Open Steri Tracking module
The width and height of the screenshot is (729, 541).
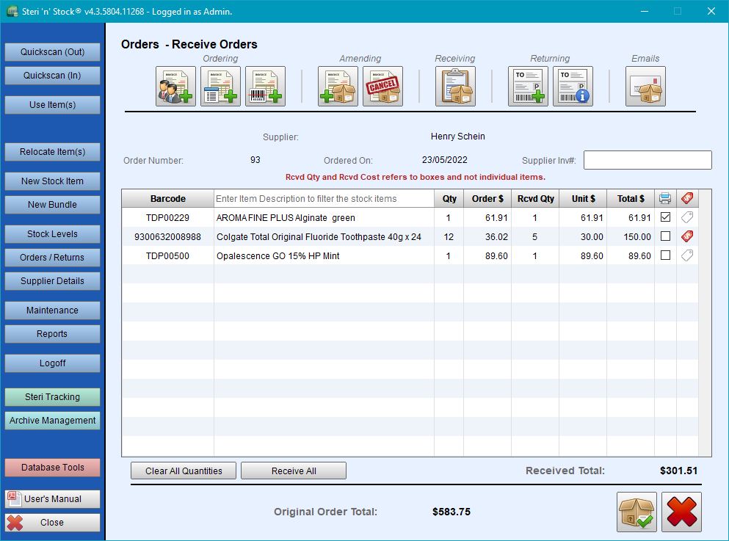tap(53, 397)
